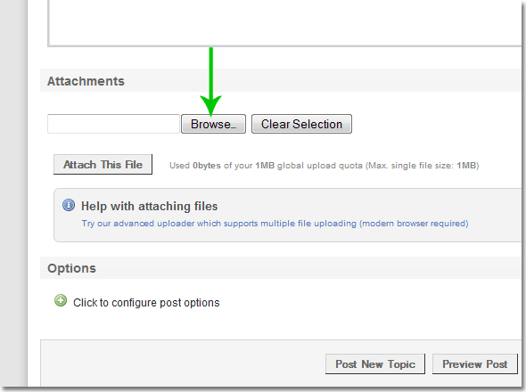Focus the attachment file path field

(x=113, y=124)
